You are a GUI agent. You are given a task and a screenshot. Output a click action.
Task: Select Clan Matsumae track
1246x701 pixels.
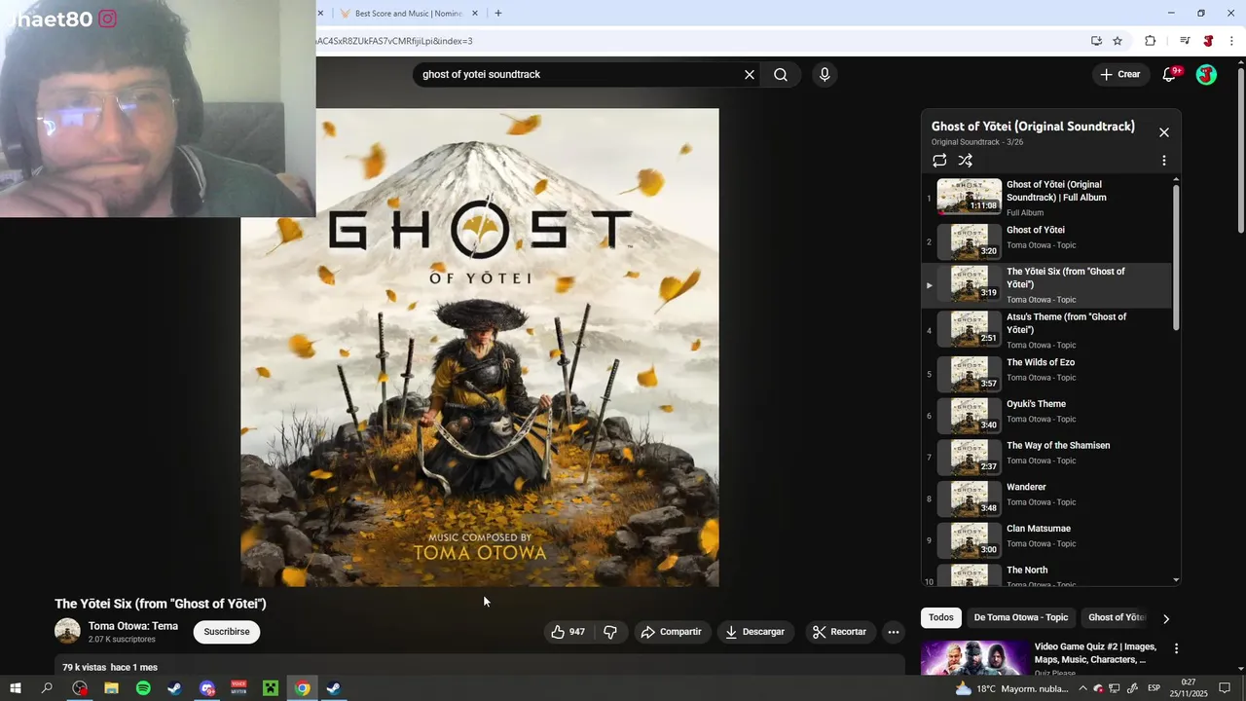coord(1046,540)
